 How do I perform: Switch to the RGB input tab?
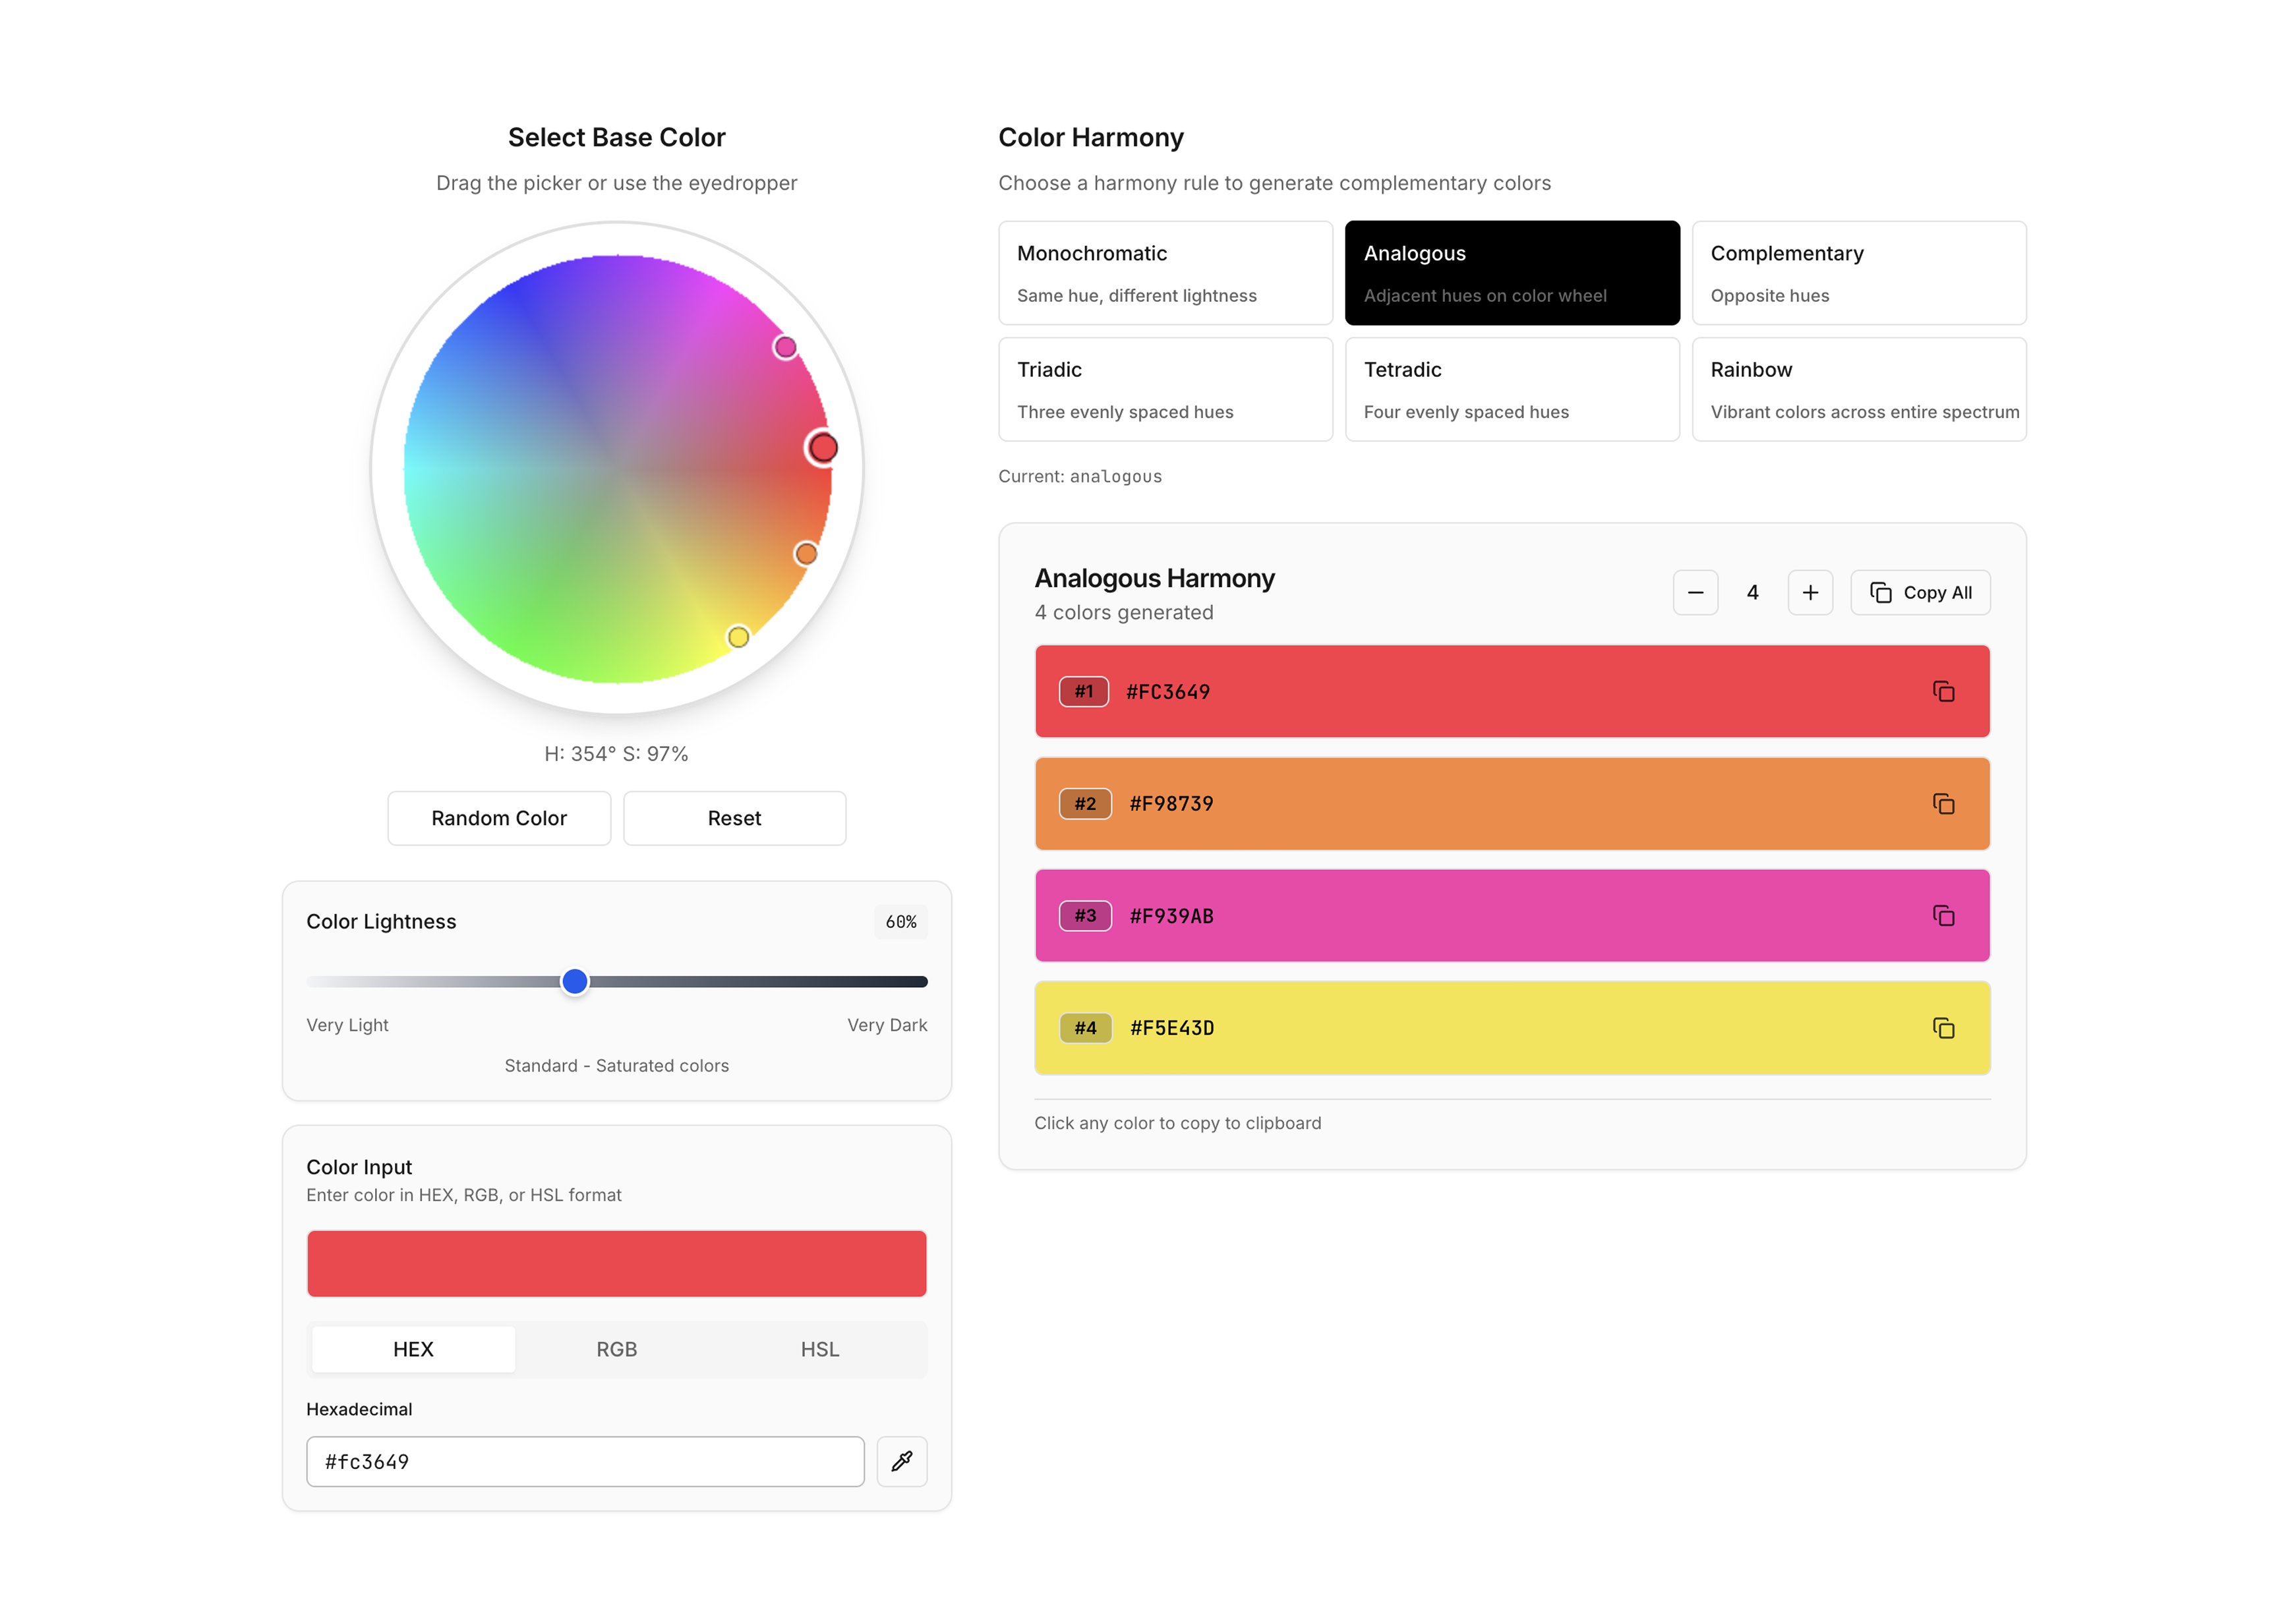[617, 1350]
